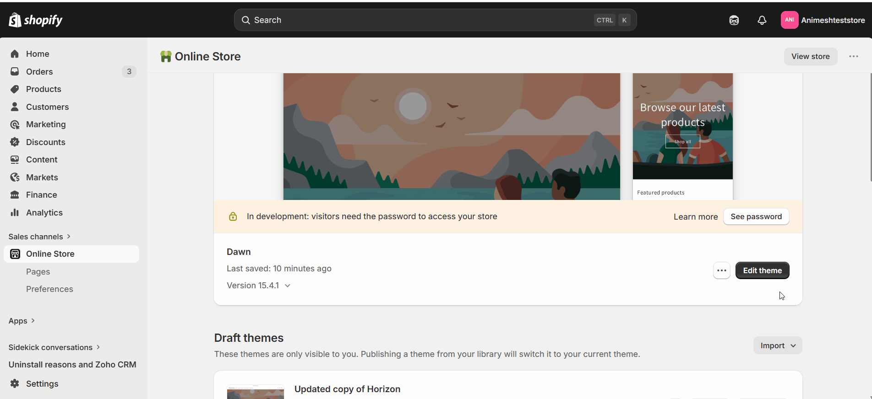The image size is (872, 399).
Task: Click the Updated copy of Horizon thumbnail
Action: 256,392
